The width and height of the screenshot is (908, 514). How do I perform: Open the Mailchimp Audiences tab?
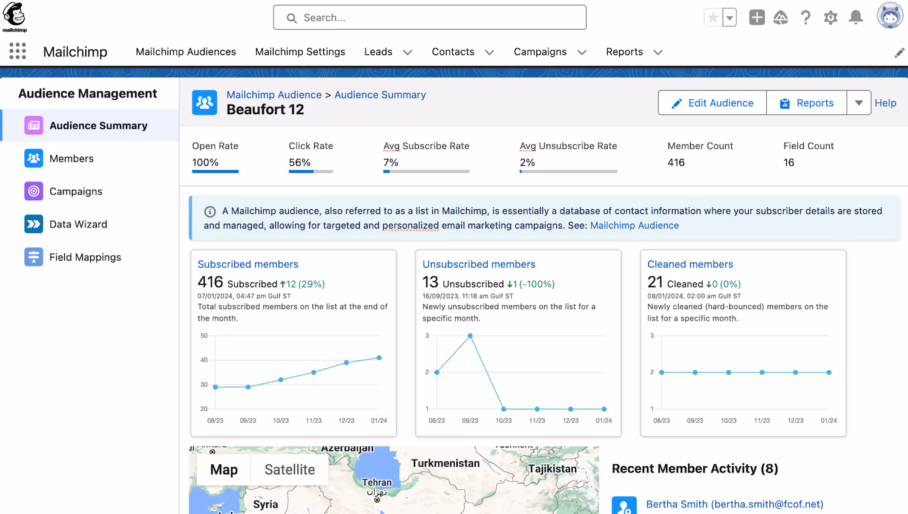186,52
